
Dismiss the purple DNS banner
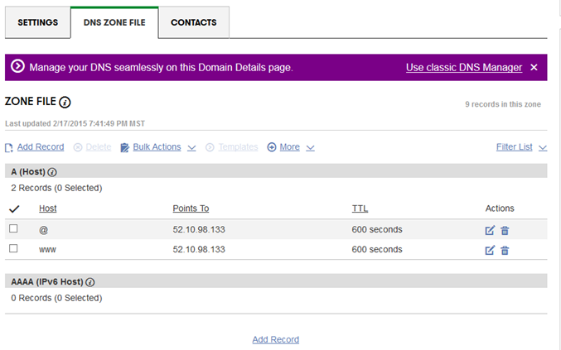point(534,68)
